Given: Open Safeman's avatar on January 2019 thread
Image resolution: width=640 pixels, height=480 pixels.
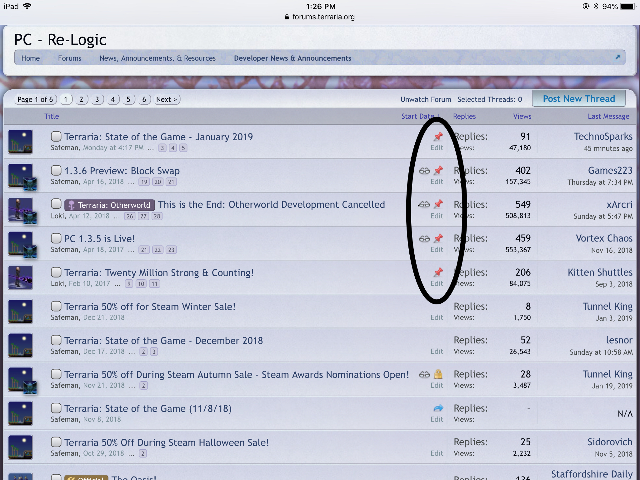Looking at the screenshot, I should (x=20, y=142).
